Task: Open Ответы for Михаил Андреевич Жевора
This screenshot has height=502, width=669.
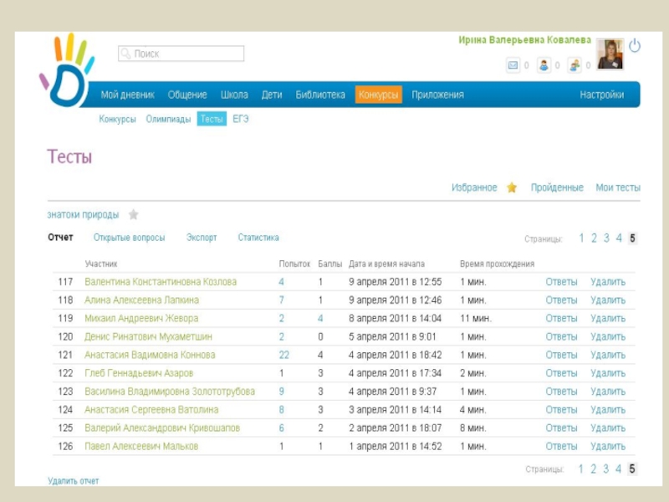Action: 561,319
